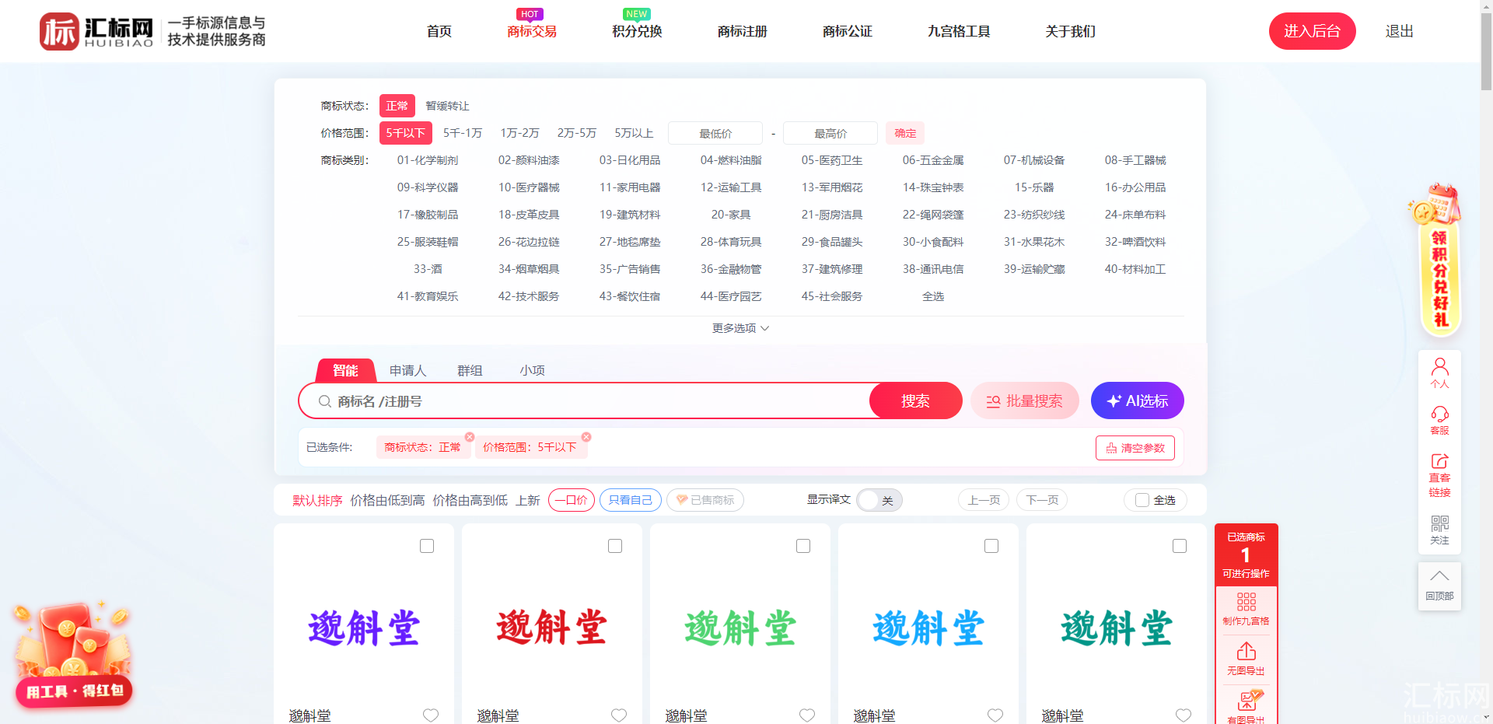Toggle the 一口价 filter pill
The width and height of the screenshot is (1493, 724).
[572, 500]
